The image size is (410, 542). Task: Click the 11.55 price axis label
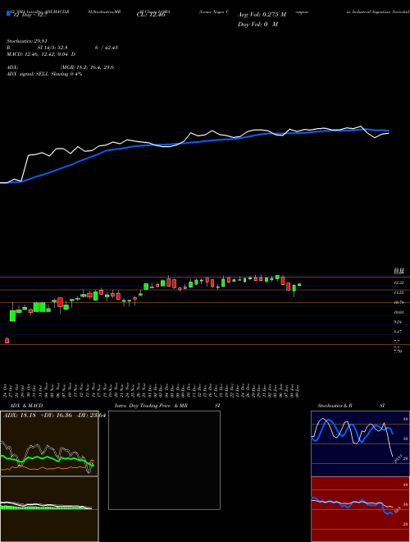(399, 292)
